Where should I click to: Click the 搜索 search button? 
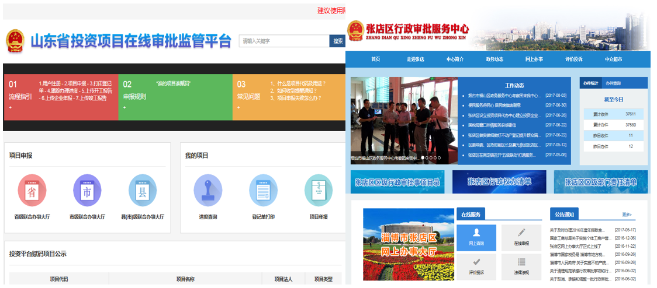[x=337, y=41]
